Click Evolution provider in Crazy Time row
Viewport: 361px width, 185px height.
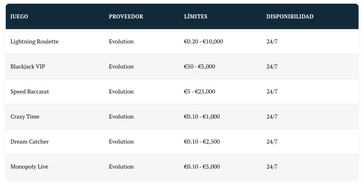click(121, 117)
